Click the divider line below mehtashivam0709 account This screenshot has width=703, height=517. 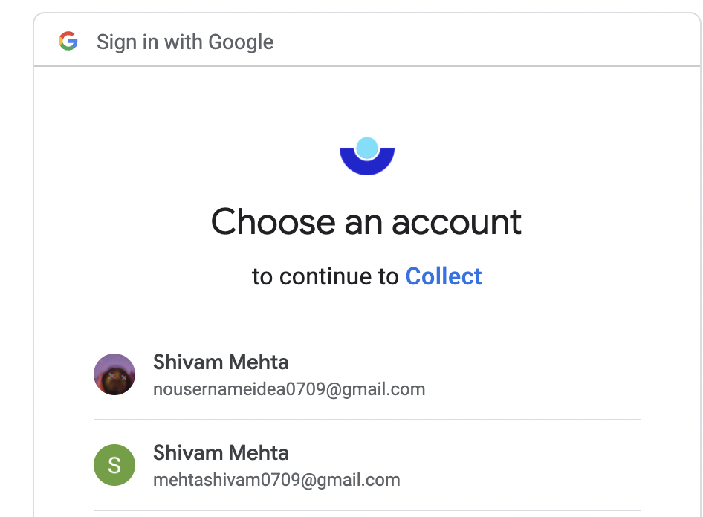(367, 510)
